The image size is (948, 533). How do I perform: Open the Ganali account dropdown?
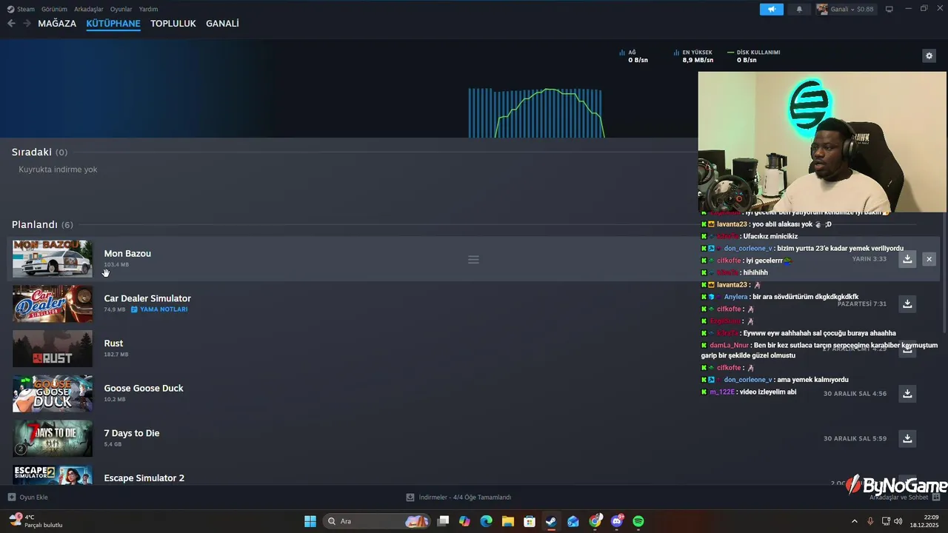click(x=845, y=9)
